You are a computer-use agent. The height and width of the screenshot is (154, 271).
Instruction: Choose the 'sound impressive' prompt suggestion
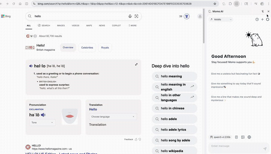236,85
